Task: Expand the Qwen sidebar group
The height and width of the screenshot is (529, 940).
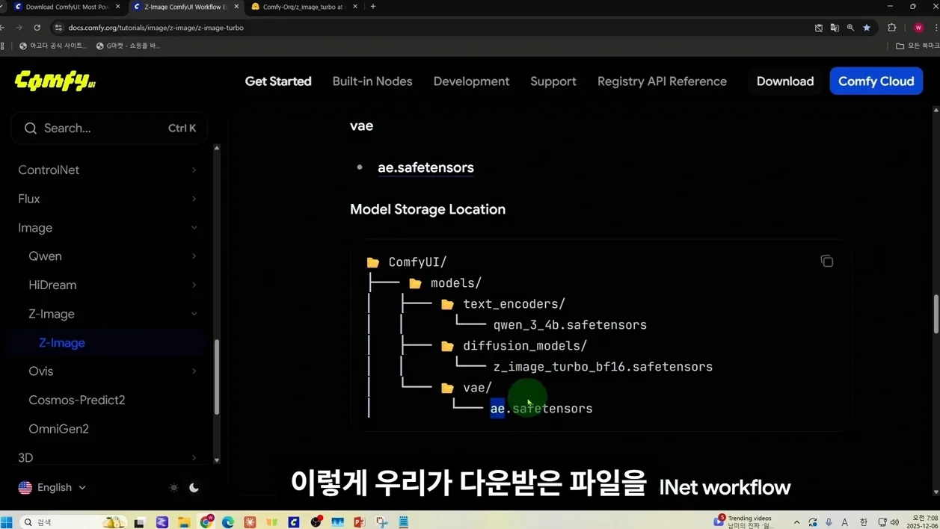Action: [x=112, y=256]
